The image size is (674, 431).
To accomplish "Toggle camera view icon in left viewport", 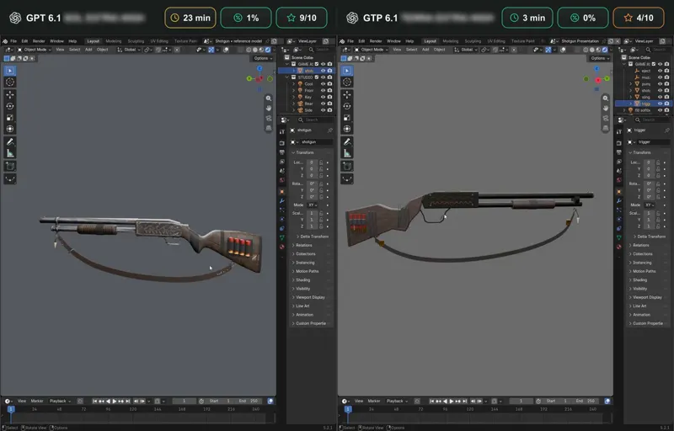I will pos(269,118).
